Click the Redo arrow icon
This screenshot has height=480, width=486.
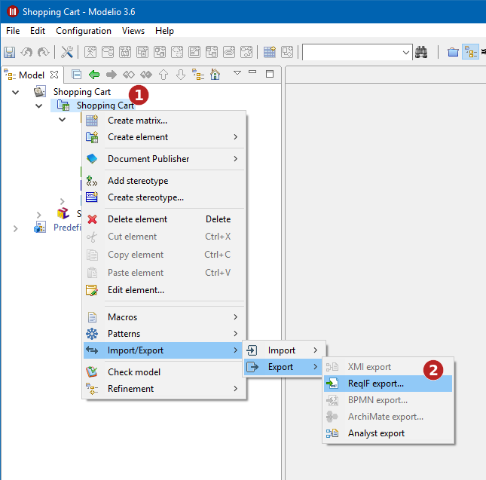(x=43, y=52)
